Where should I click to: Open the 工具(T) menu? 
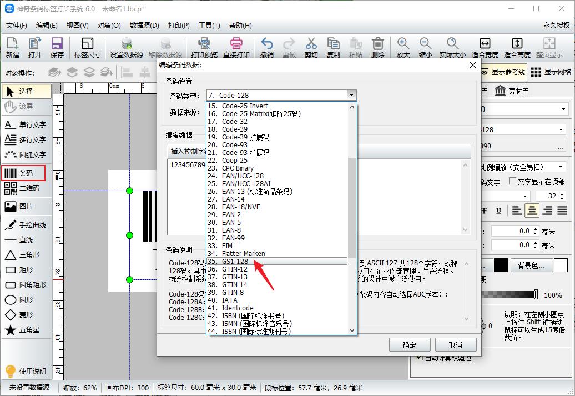[211, 25]
